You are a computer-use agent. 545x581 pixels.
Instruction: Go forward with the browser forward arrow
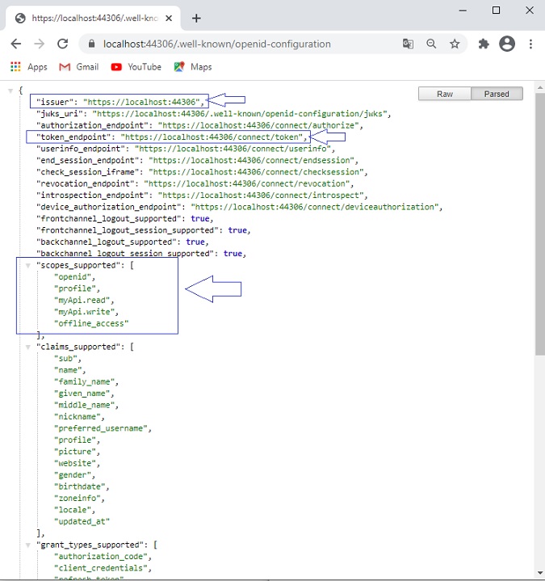point(39,44)
